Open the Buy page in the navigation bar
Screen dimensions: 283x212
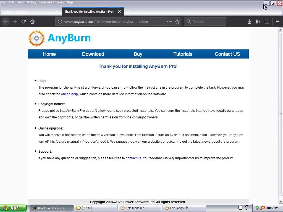[138, 54]
